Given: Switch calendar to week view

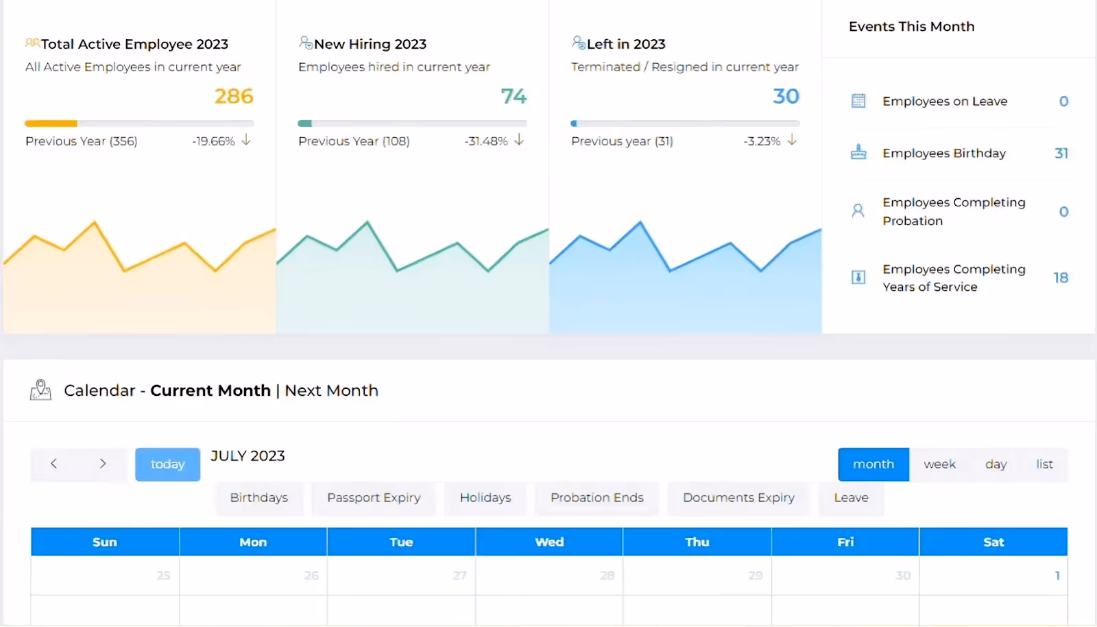Looking at the screenshot, I should (939, 464).
